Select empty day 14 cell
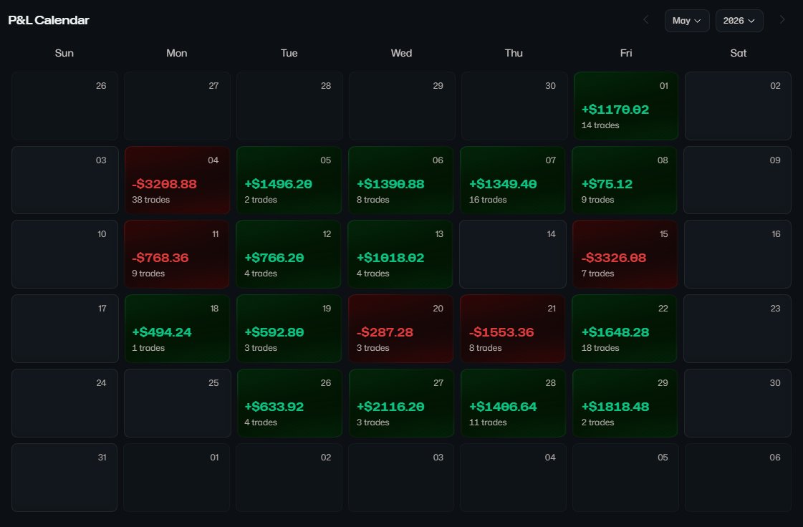803x527 pixels. (x=513, y=254)
